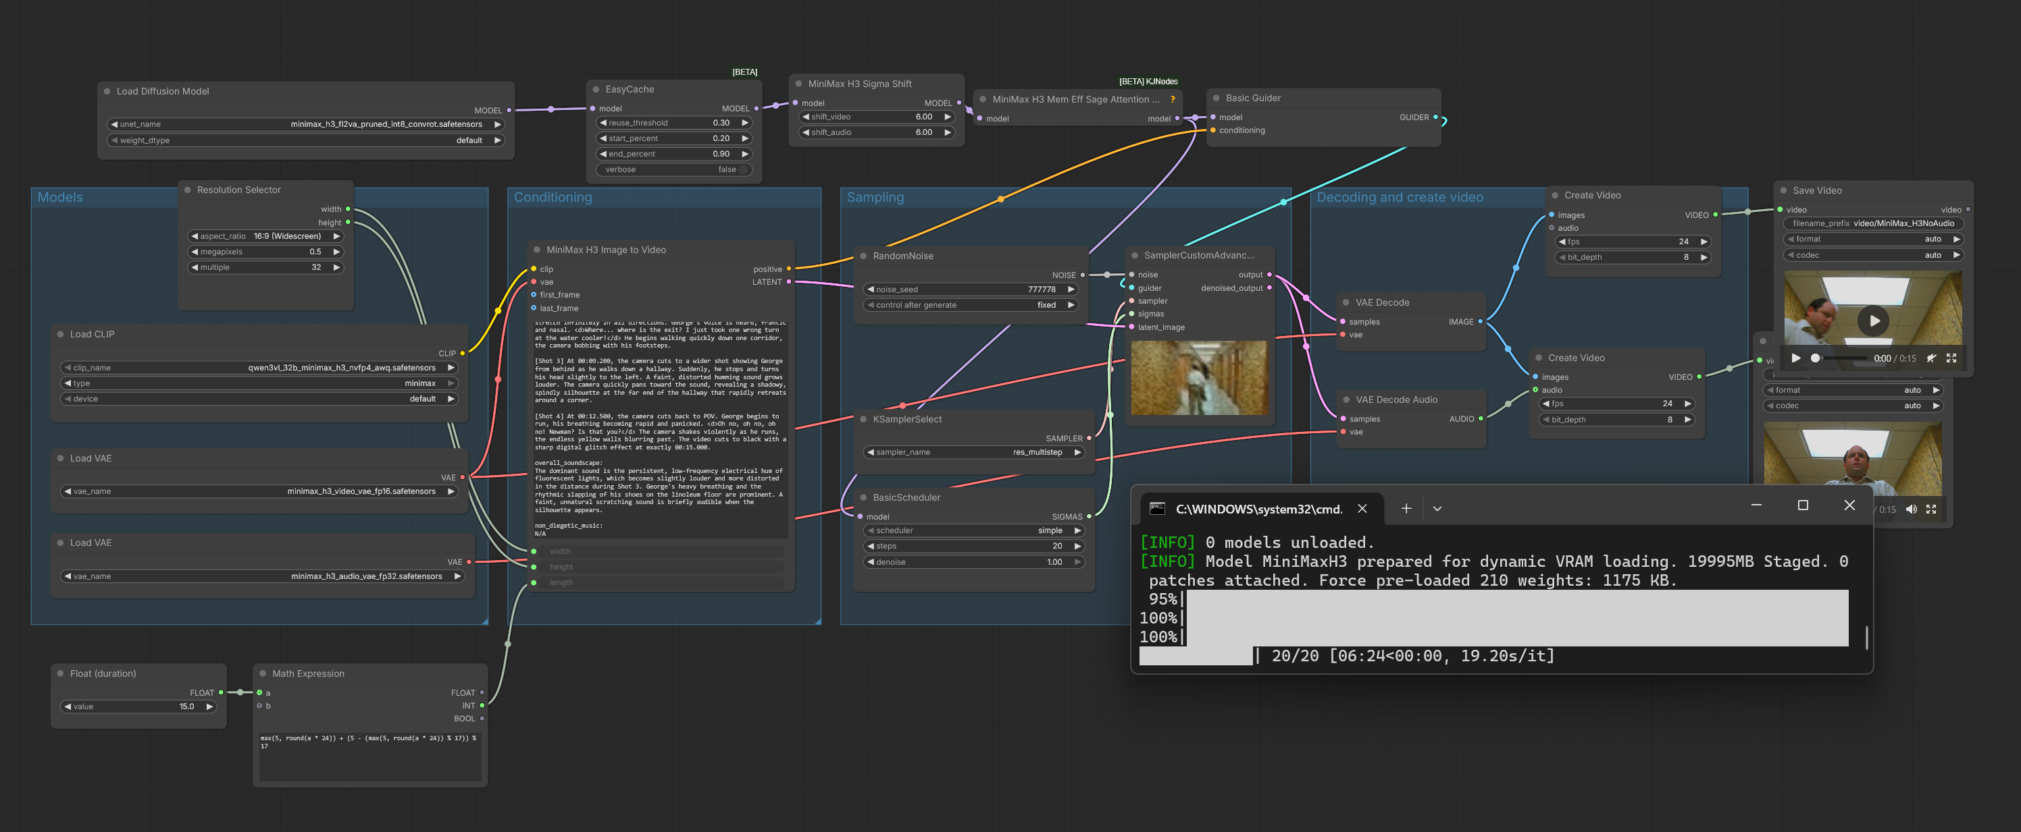Collapse the Load CLIP node
Image resolution: width=2021 pixels, height=832 pixels.
tap(60, 335)
